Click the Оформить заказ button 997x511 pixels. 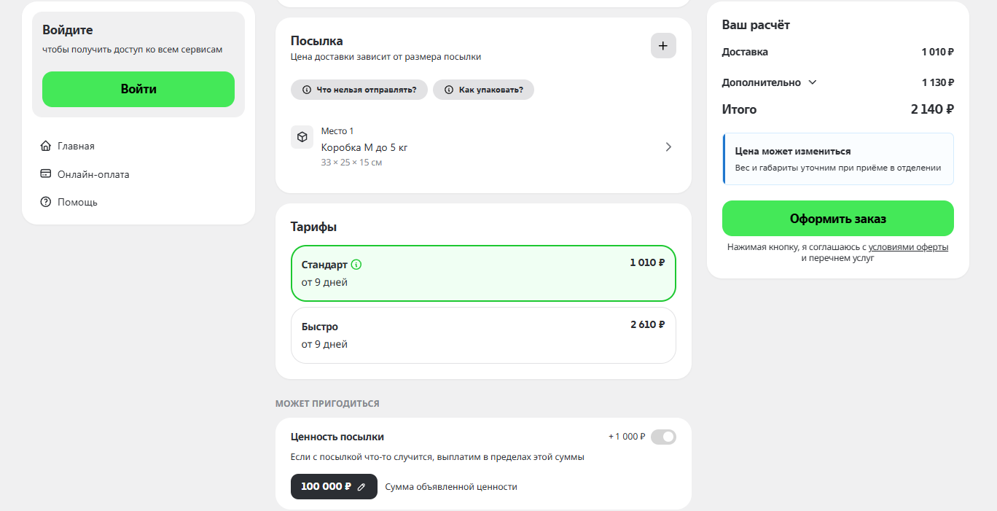838,219
